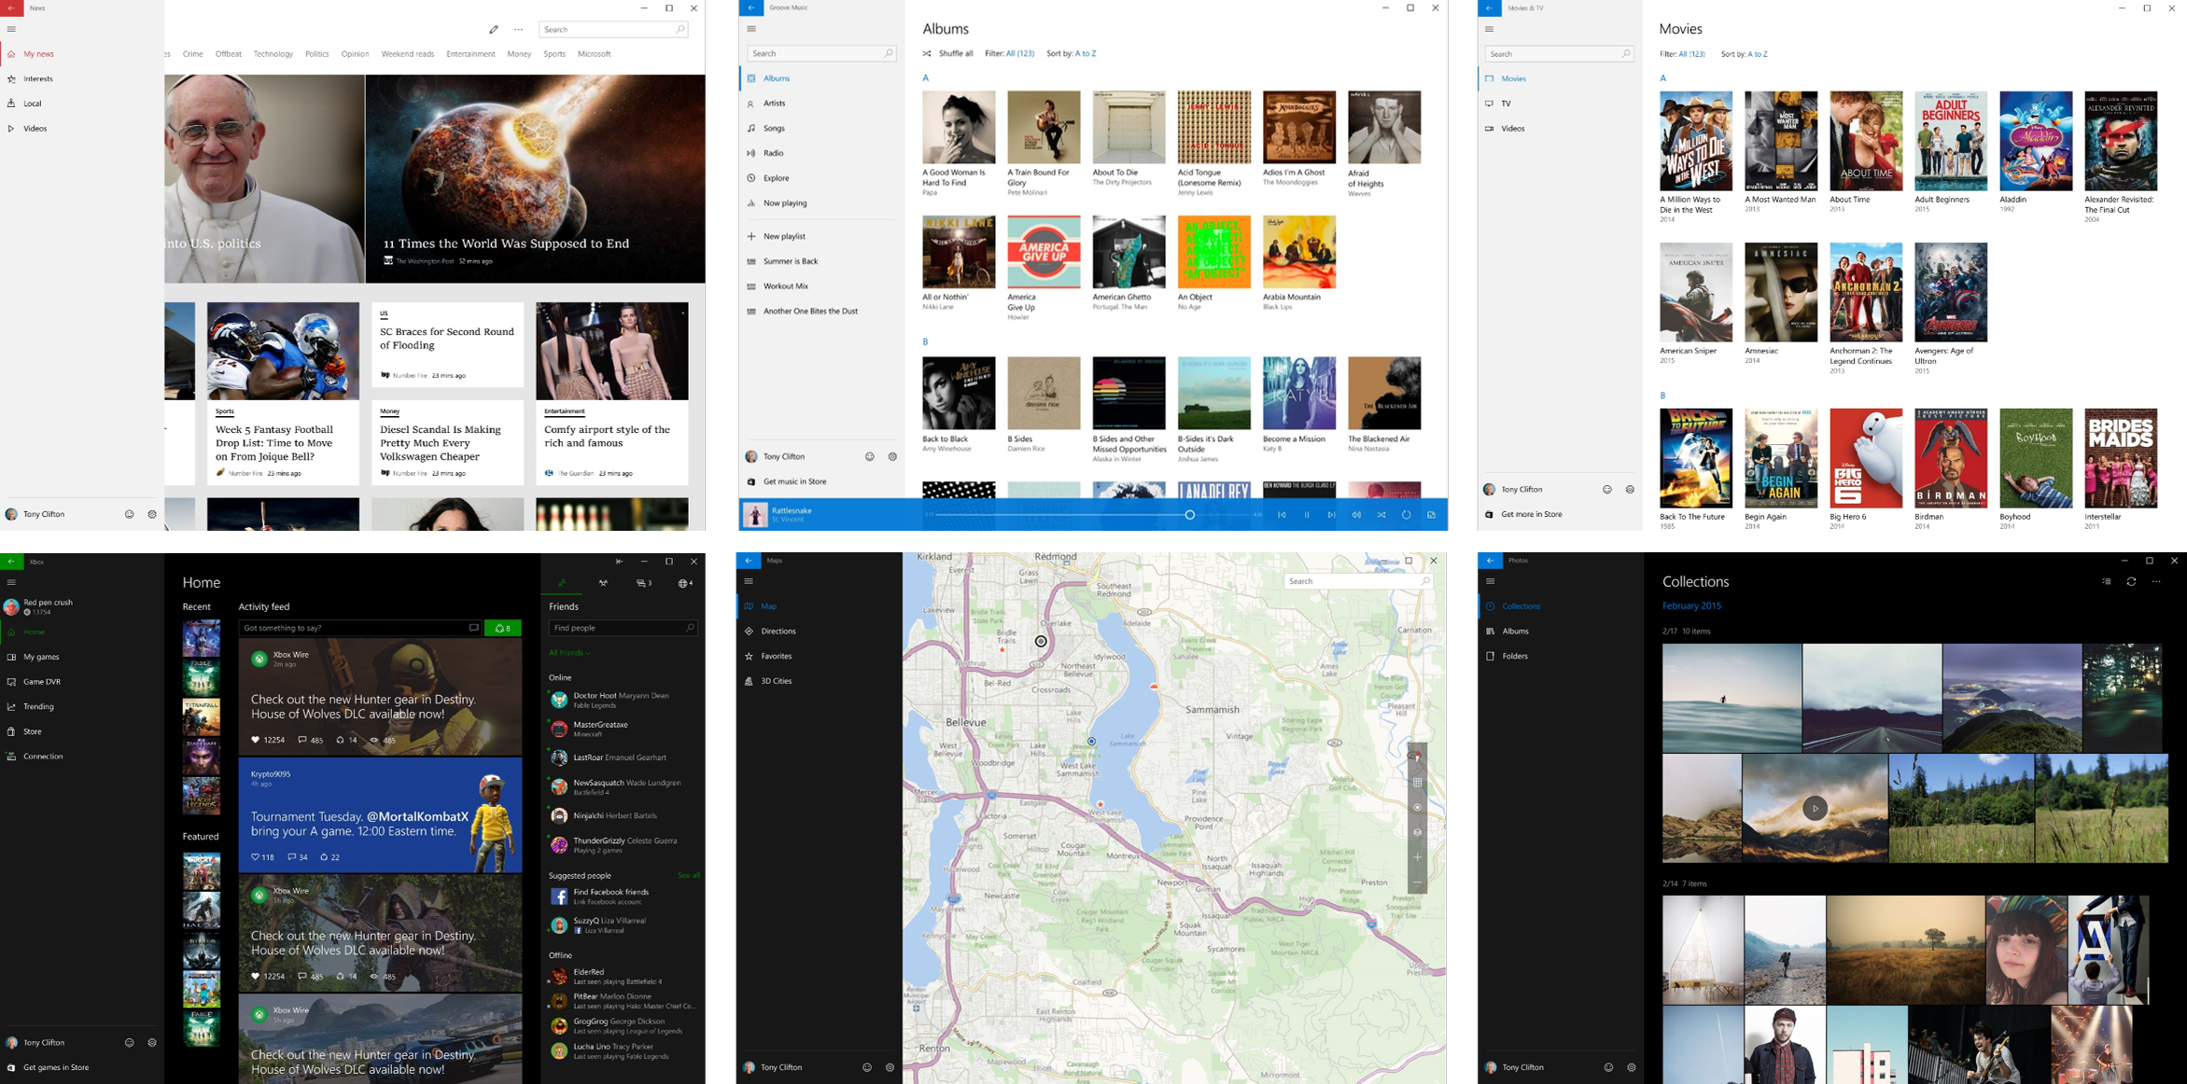
Task: Open Aladdin movie thumbnail
Action: pos(2036,141)
